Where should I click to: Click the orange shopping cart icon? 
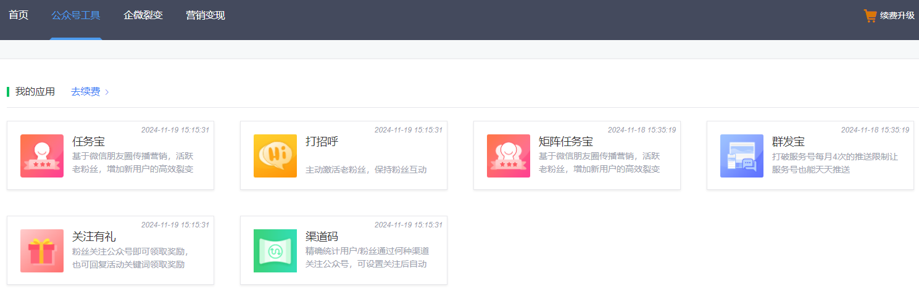tap(870, 15)
